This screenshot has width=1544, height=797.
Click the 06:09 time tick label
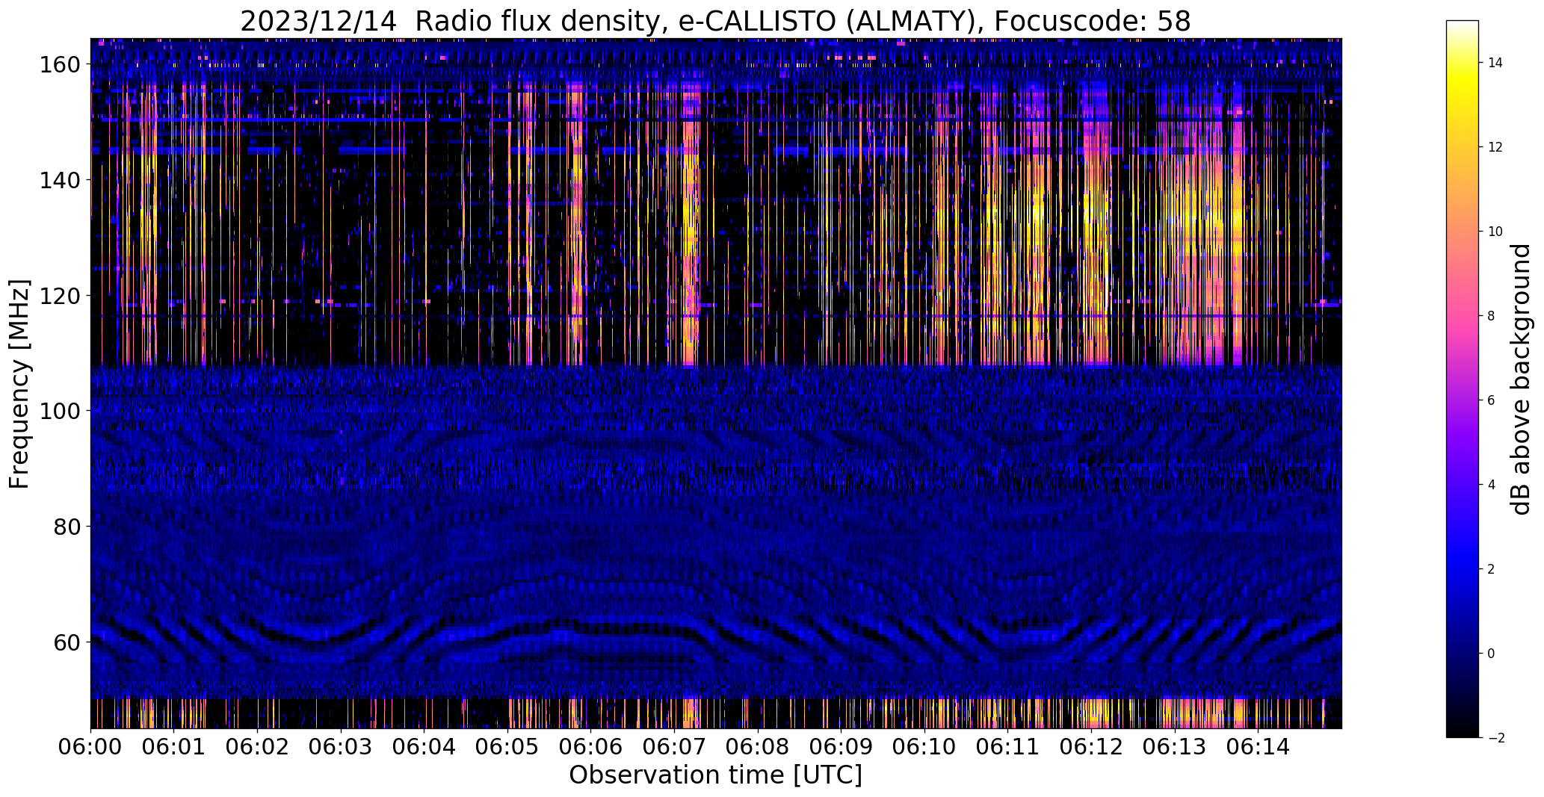click(x=842, y=747)
